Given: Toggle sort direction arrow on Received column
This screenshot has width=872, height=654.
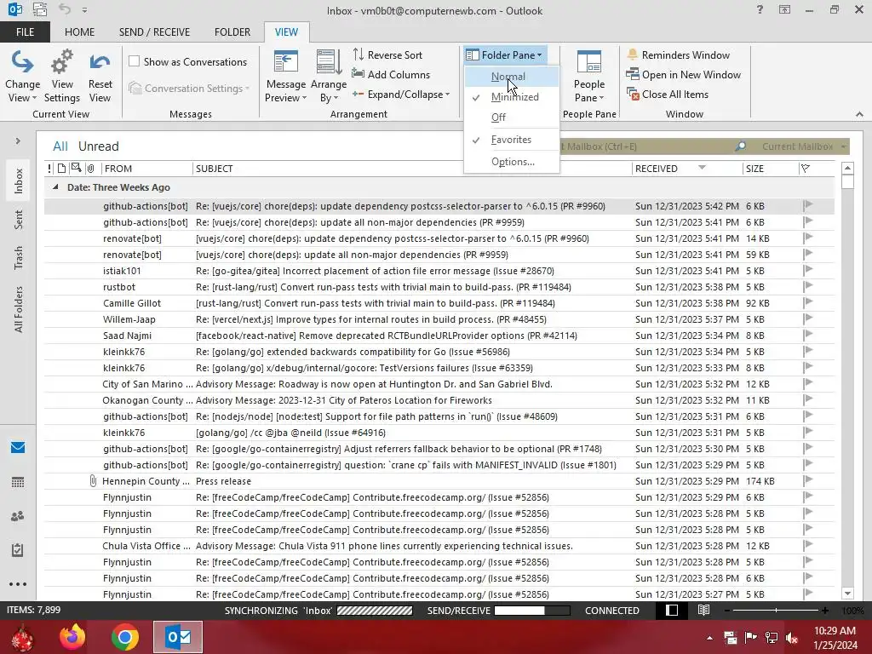Looking at the screenshot, I should 702,168.
